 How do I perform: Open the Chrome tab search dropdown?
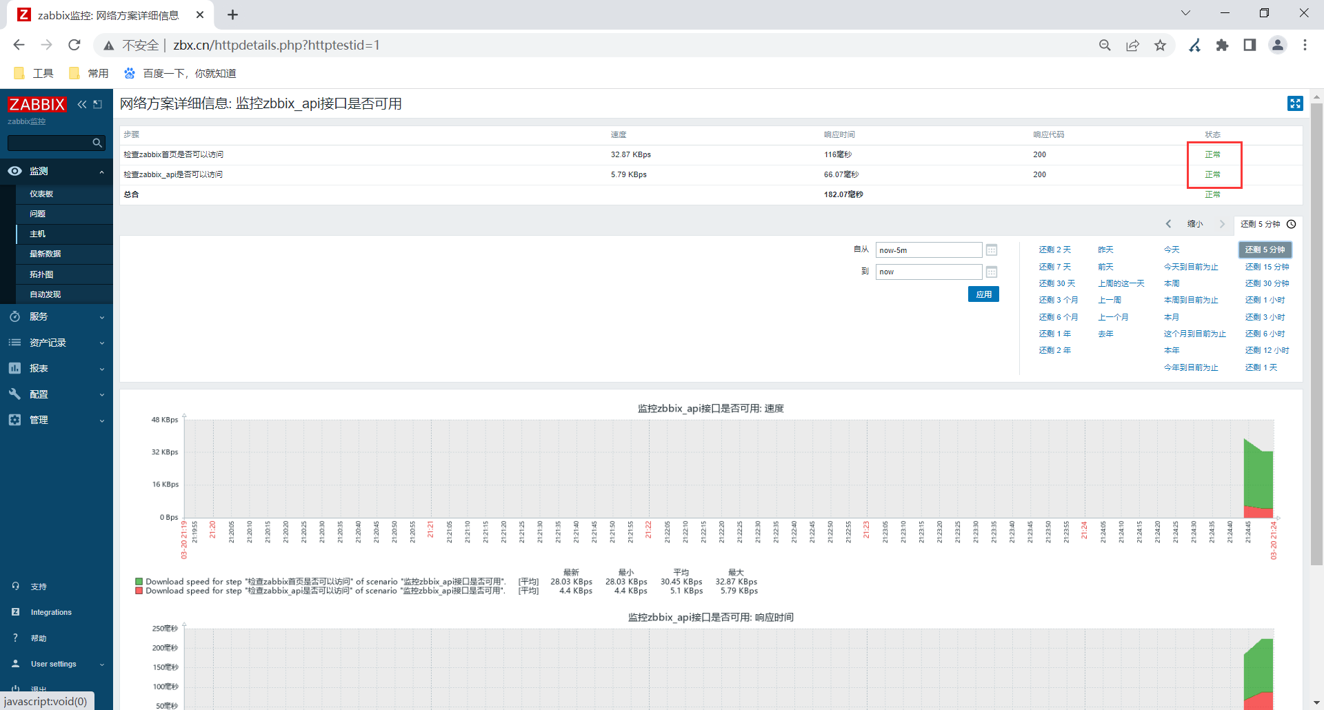point(1186,13)
